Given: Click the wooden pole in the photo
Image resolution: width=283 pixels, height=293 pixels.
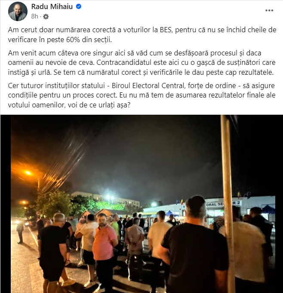Looking at the screenshot, I should (x=228, y=204).
